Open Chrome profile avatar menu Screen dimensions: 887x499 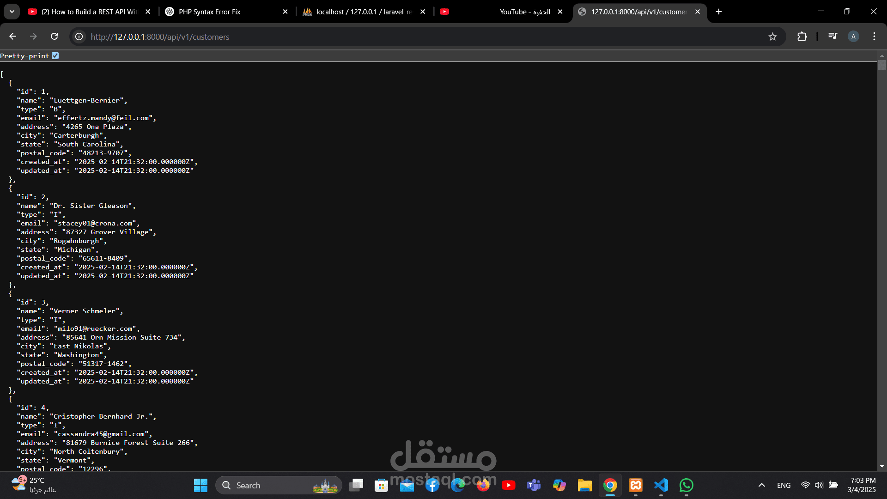[853, 37]
